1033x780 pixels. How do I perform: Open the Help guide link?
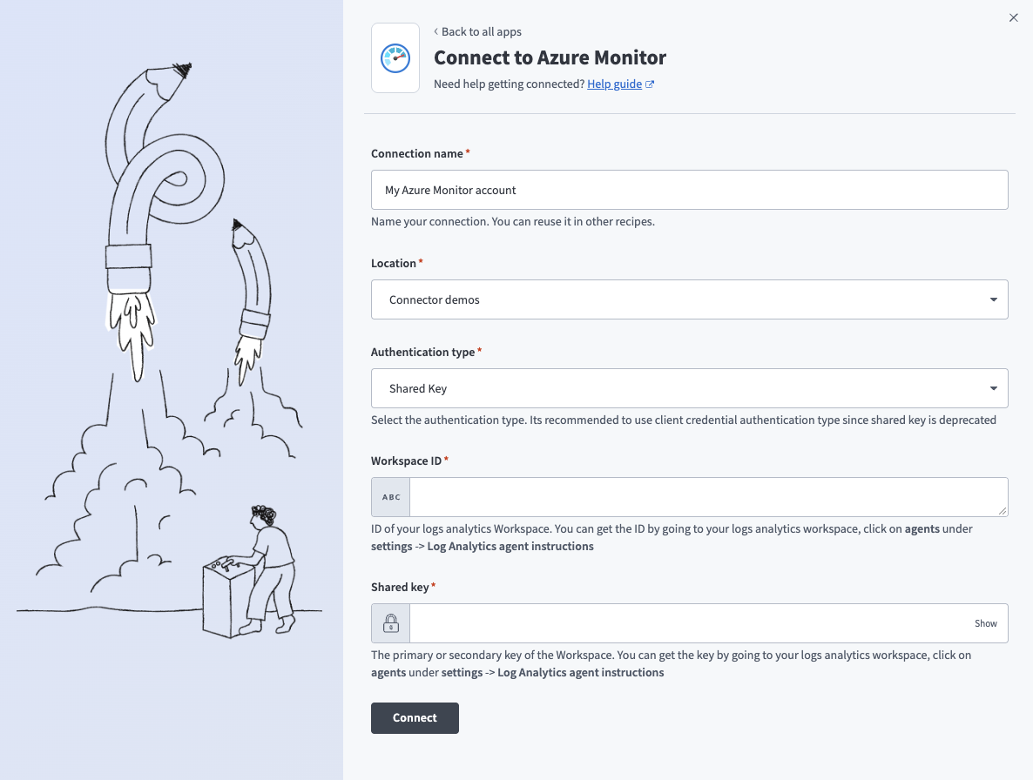(614, 84)
